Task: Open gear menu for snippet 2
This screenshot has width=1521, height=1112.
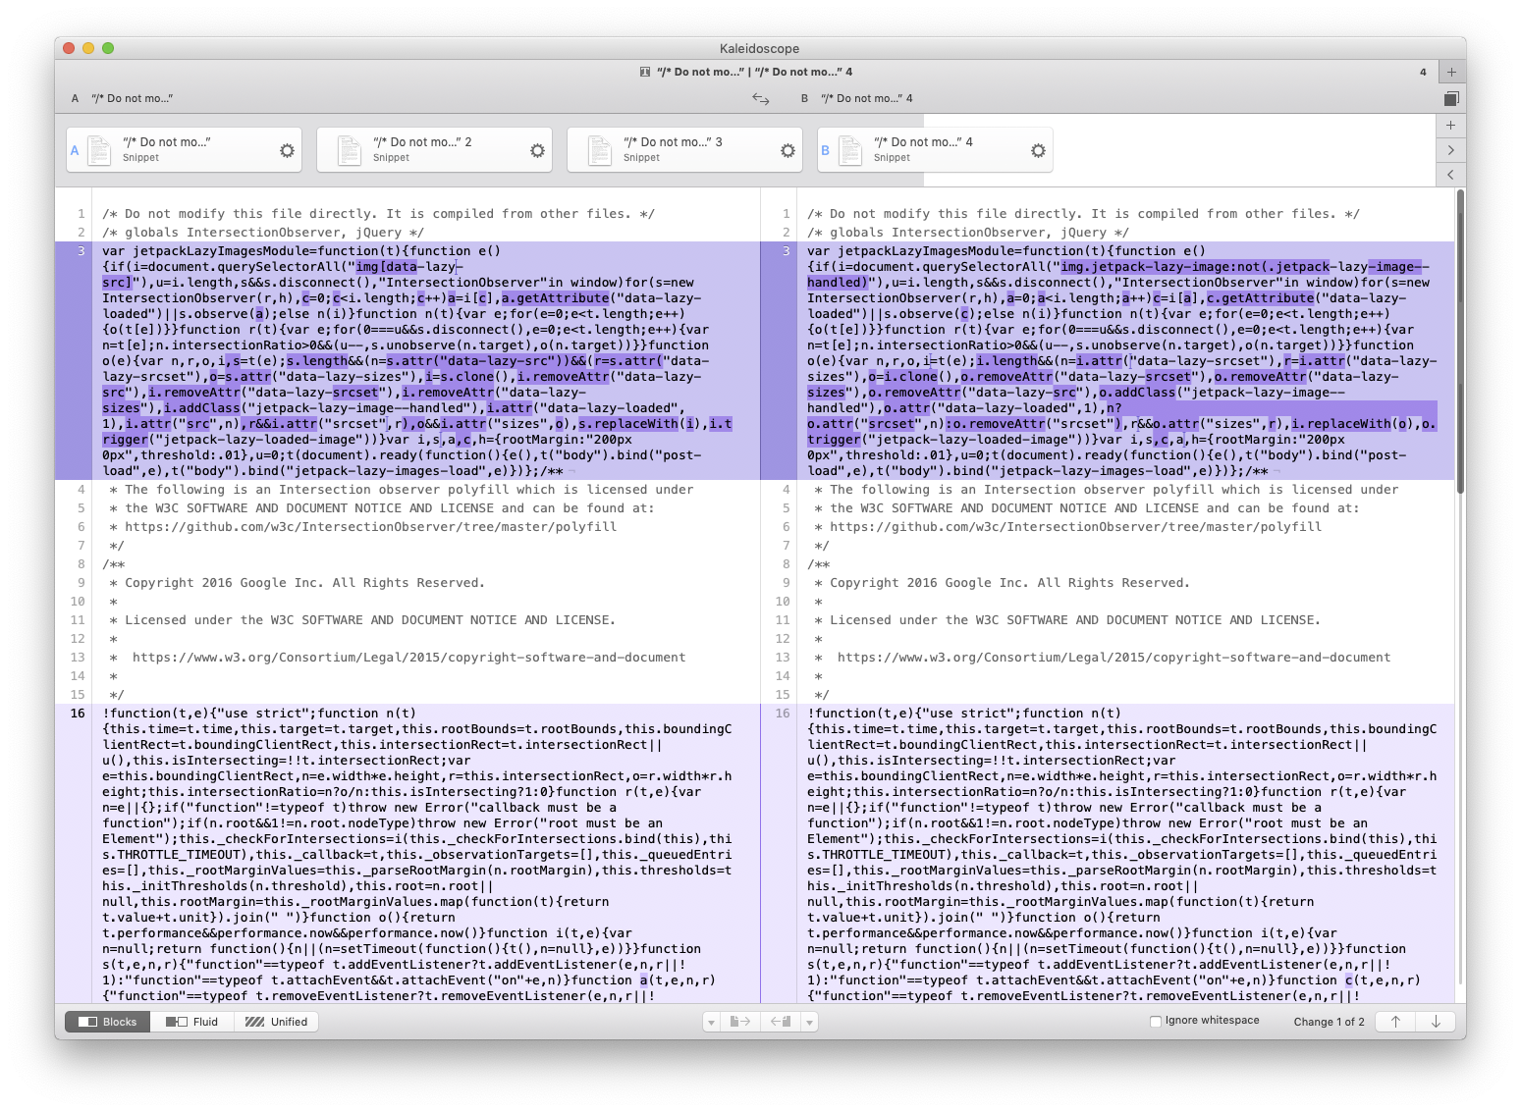Action: click(x=537, y=150)
